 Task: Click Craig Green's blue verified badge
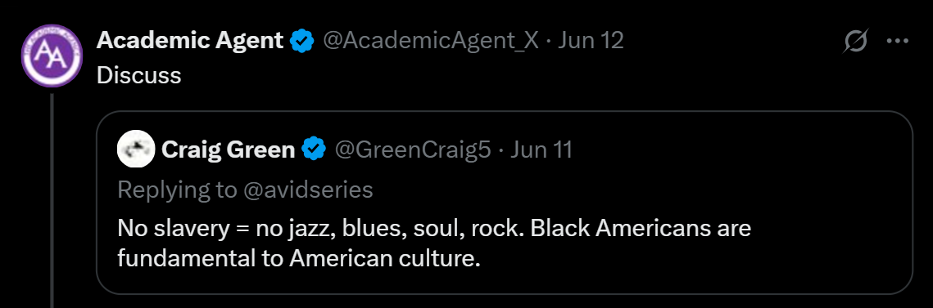[314, 150]
